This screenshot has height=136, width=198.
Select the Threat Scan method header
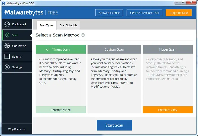(x=61, y=49)
